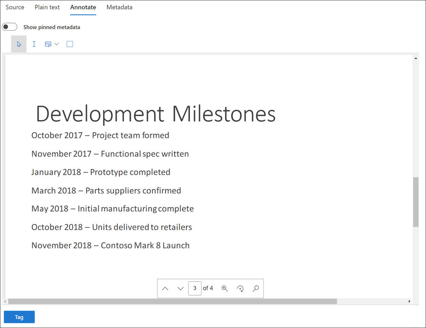Go to the previous page with up chevron
Image resolution: width=426 pixels, height=328 pixels.
[x=165, y=288]
